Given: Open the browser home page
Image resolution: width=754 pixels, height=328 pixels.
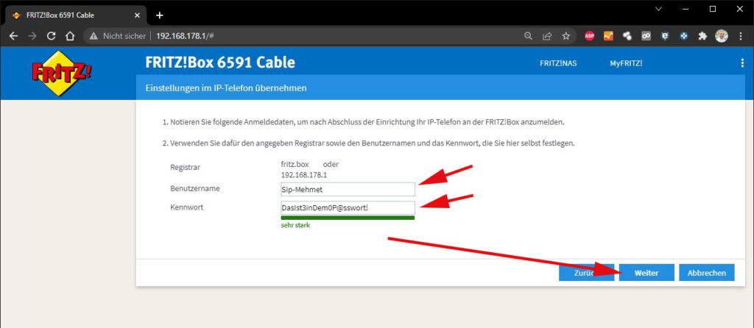Looking at the screenshot, I should (x=70, y=36).
